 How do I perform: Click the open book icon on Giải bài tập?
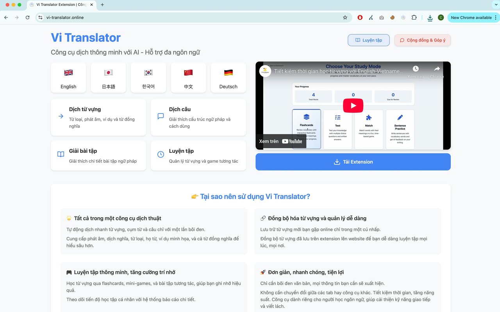point(60,154)
